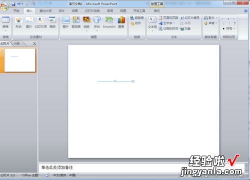Redo from the quick access toolbar
The width and height of the screenshot is (250, 180).
[27, 4]
